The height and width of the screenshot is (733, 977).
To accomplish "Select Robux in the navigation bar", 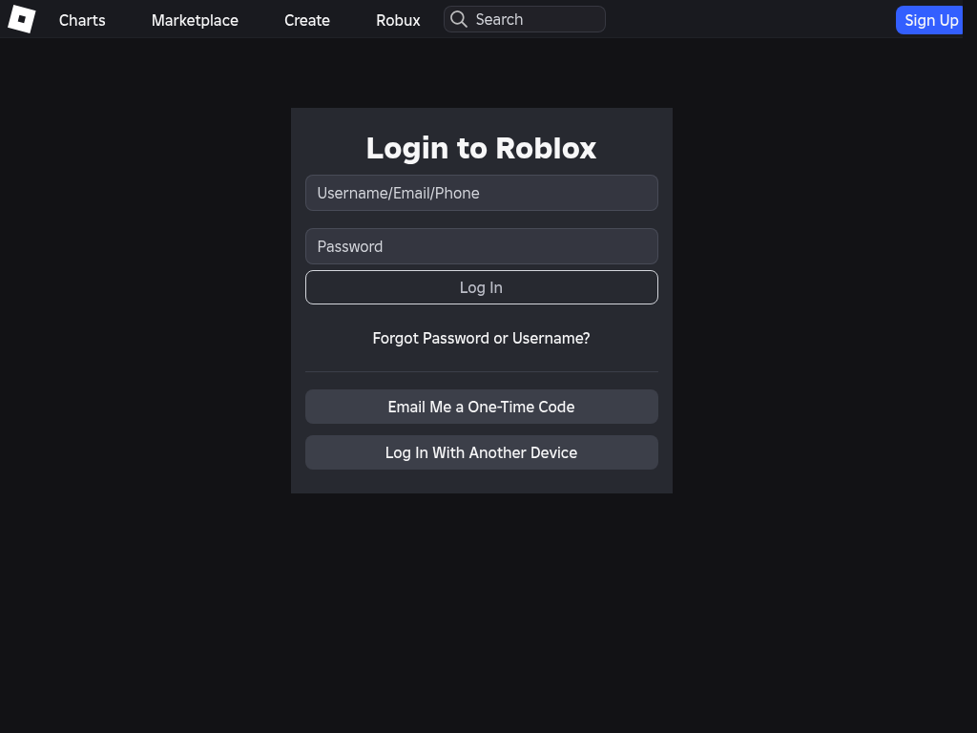I will (398, 20).
